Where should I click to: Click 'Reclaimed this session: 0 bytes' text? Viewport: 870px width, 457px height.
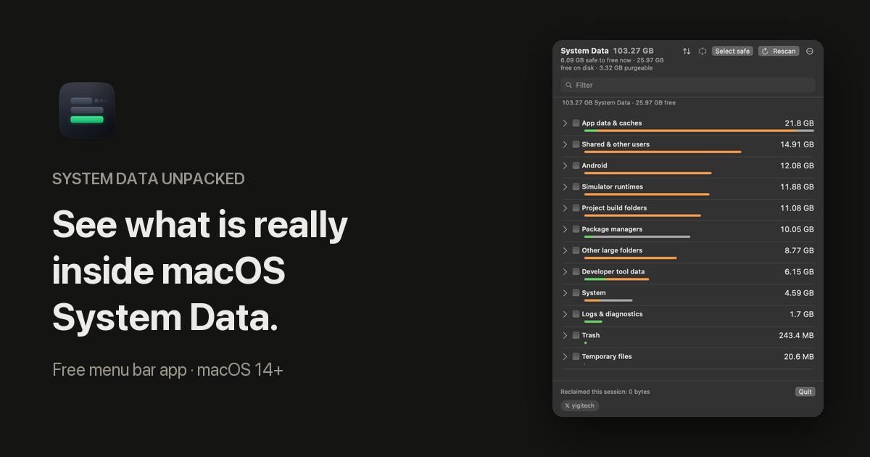(605, 392)
